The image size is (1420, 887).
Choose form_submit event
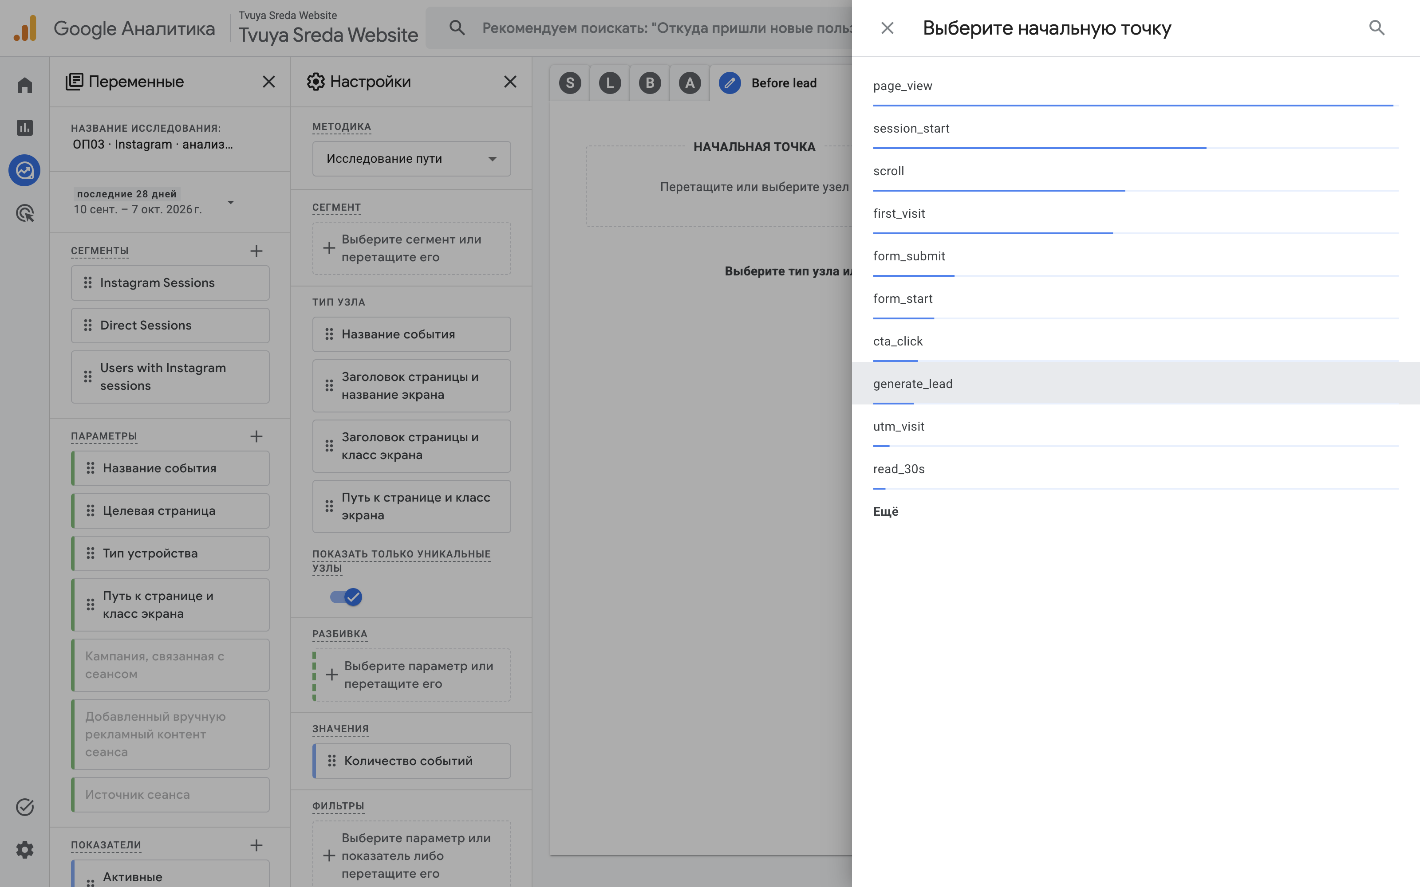tap(1136, 256)
